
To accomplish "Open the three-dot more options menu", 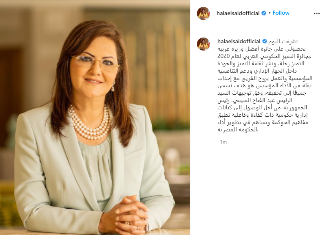I will [316, 13].
